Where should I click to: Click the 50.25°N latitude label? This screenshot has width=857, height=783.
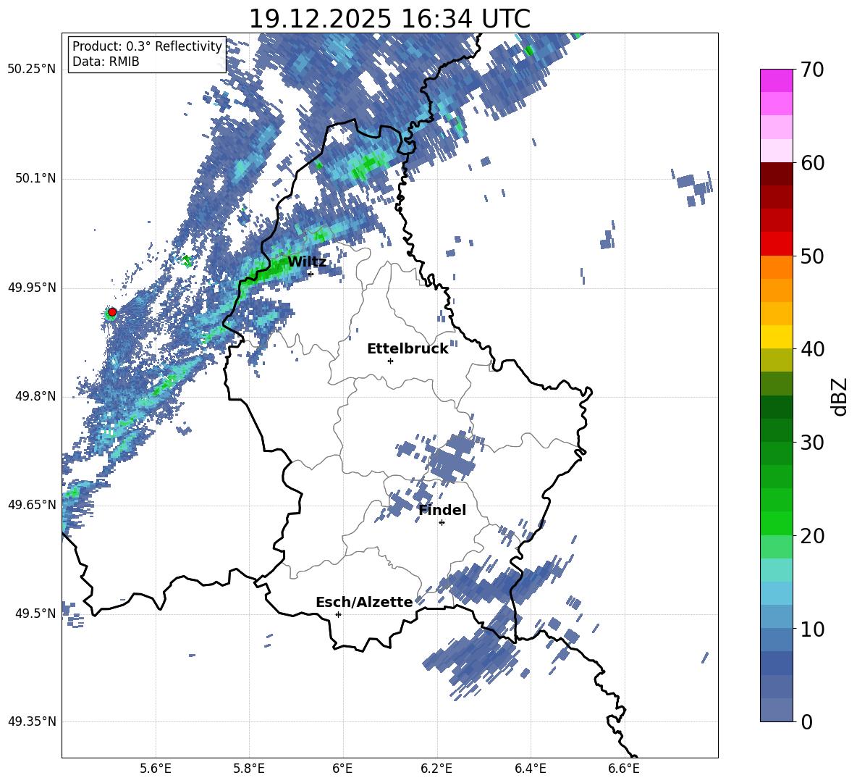(x=32, y=70)
